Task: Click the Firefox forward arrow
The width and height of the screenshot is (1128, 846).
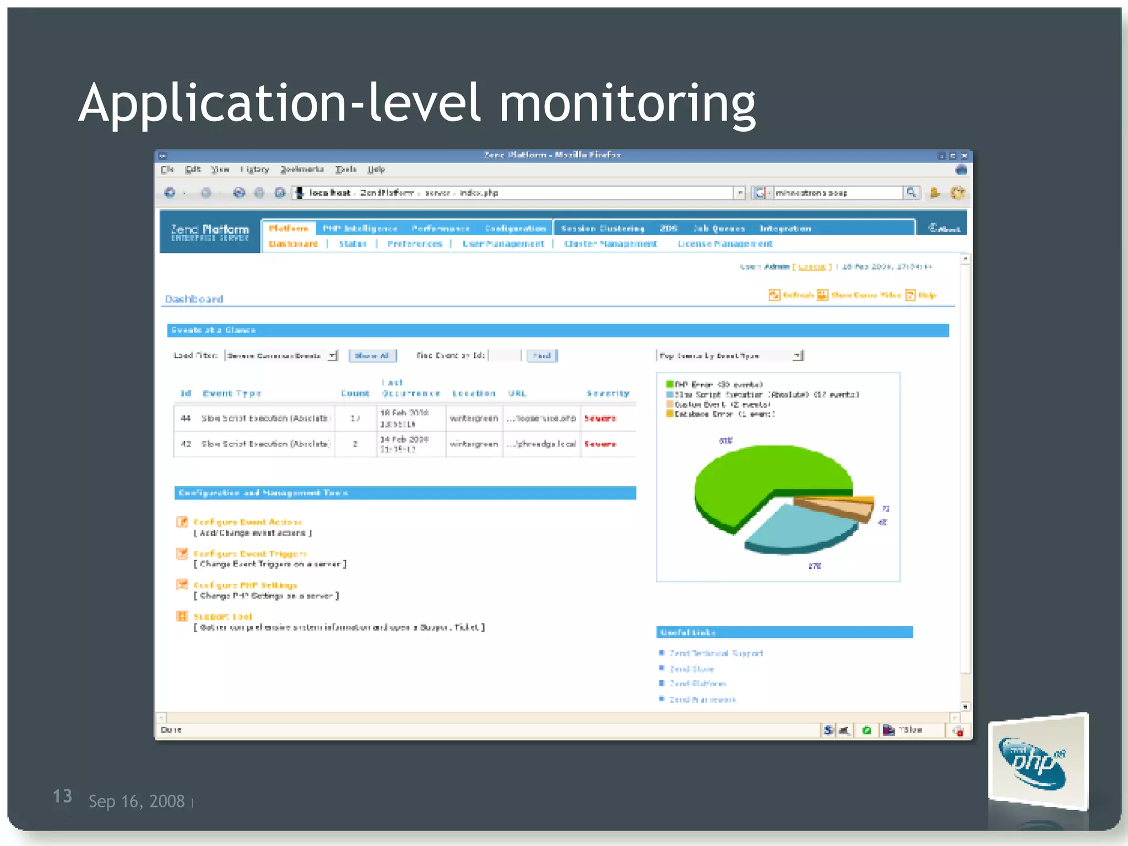Action: pos(206,193)
